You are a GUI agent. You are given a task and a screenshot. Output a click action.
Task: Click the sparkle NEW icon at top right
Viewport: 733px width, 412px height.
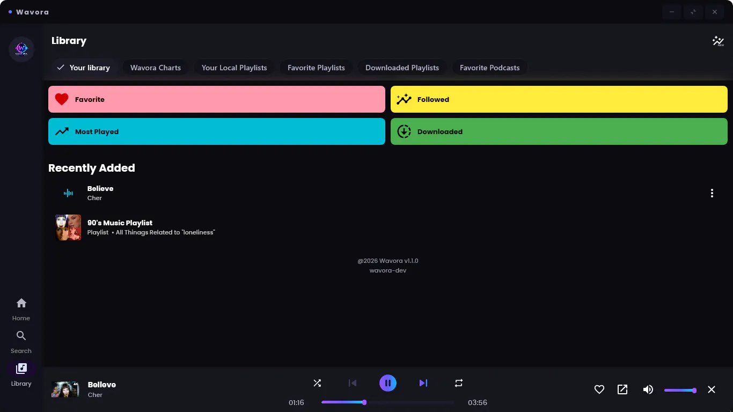tap(718, 41)
